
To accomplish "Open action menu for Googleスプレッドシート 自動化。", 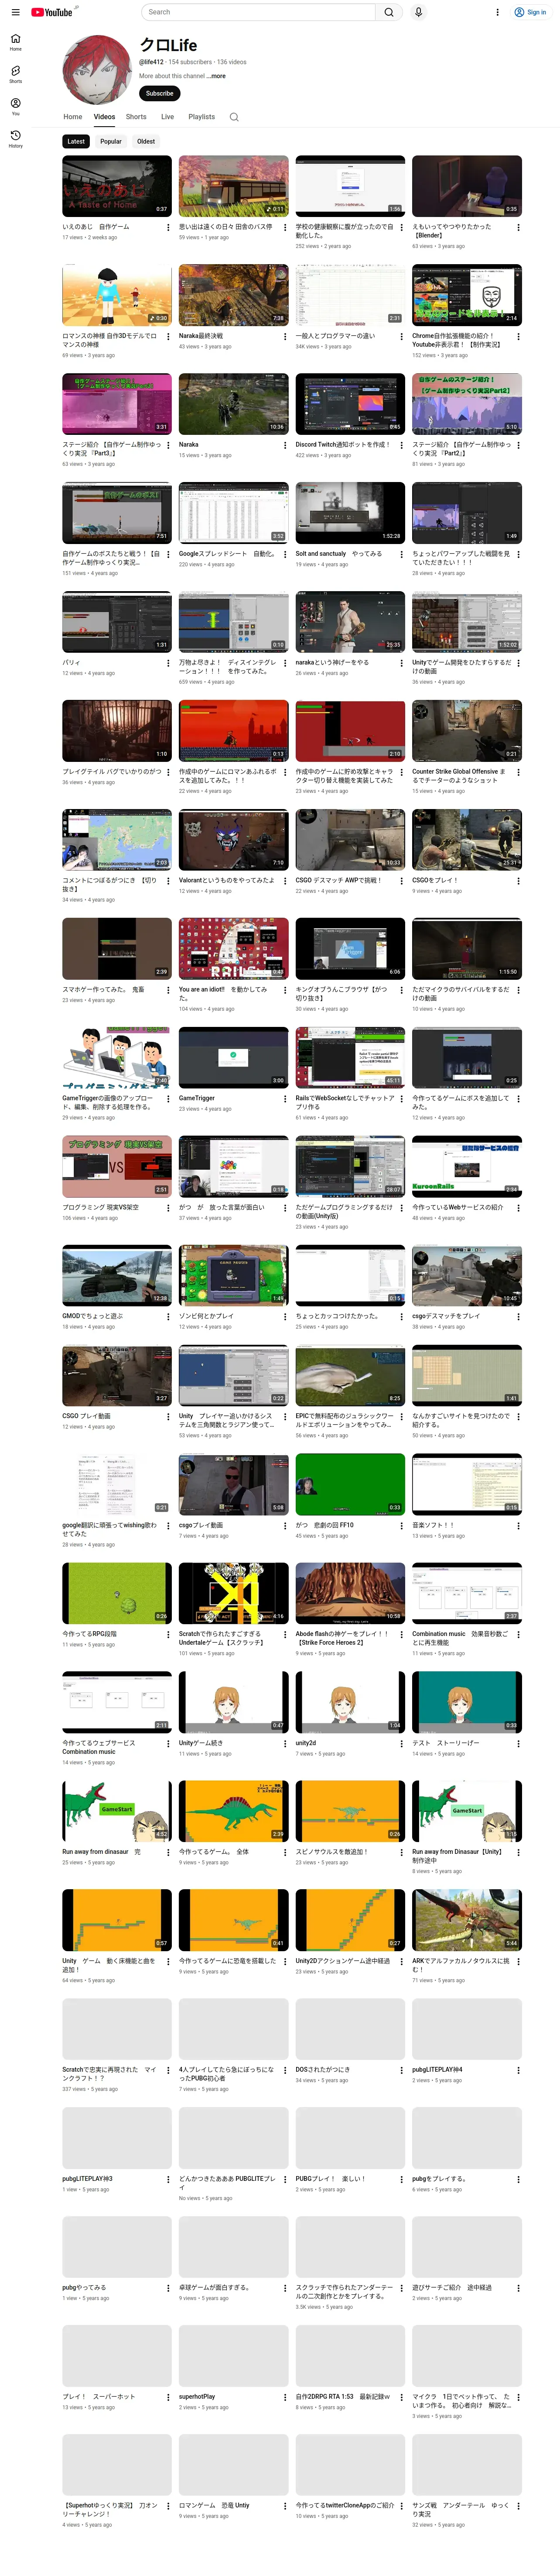I will pos(284,555).
